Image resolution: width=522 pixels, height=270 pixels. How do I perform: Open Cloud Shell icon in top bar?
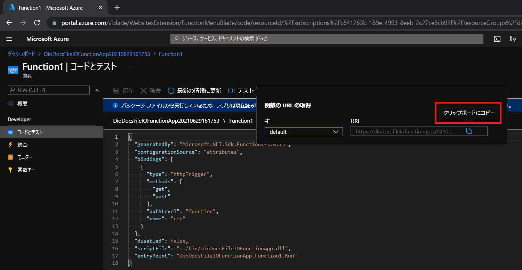tap(497, 39)
